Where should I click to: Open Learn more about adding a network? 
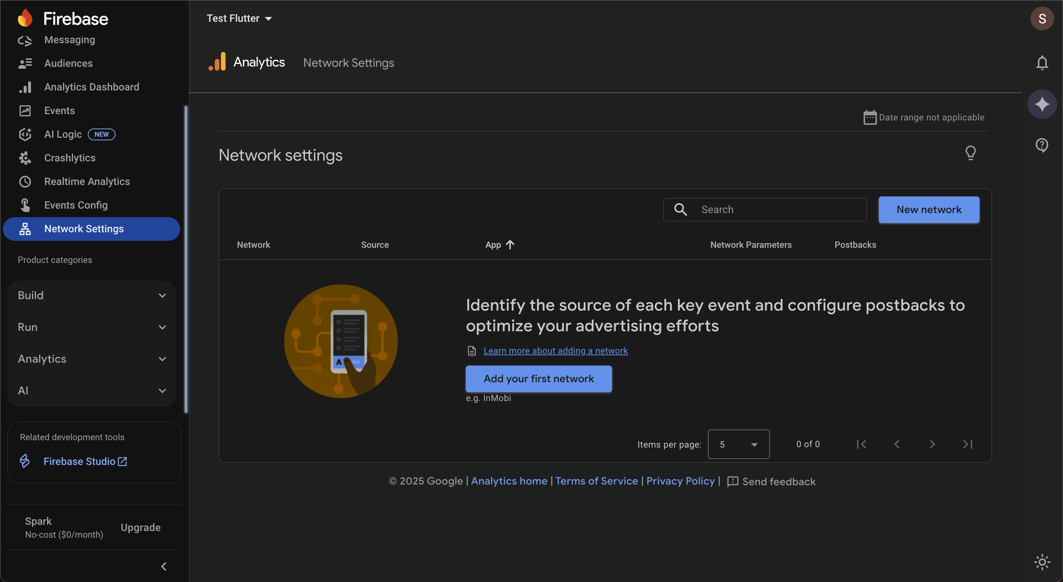coord(555,351)
